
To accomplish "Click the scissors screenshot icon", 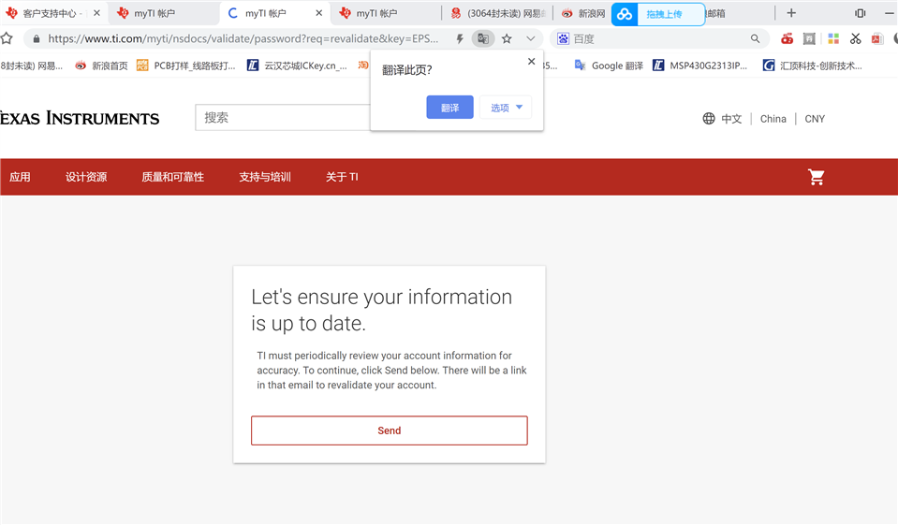I will [x=855, y=38].
